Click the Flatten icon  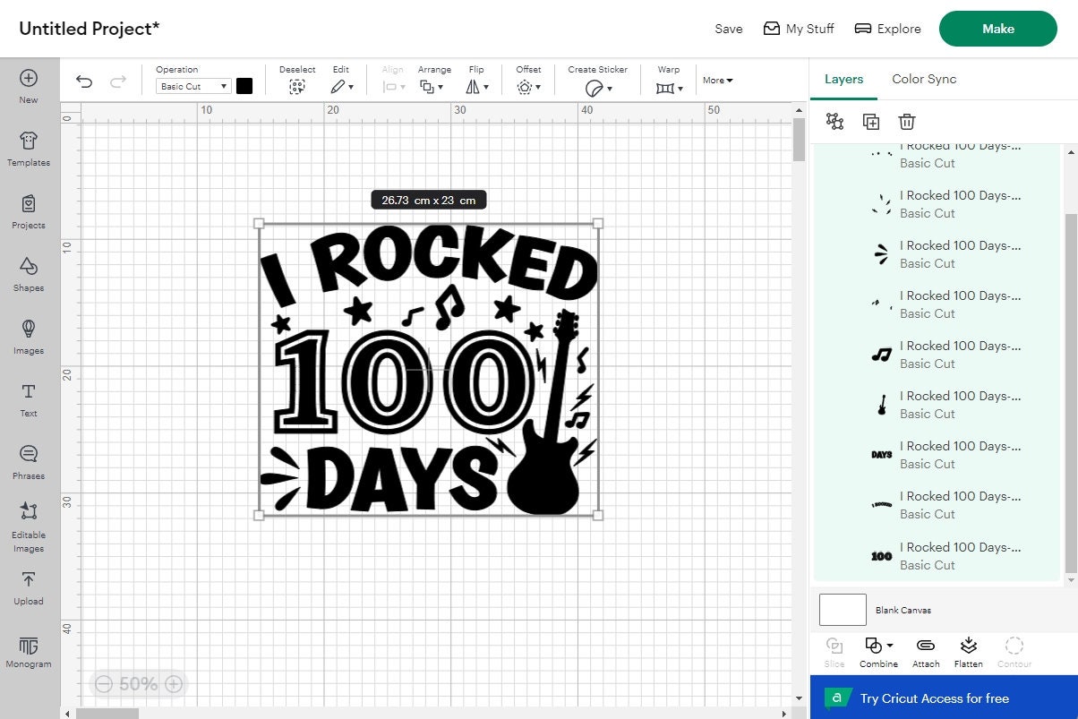click(x=968, y=651)
